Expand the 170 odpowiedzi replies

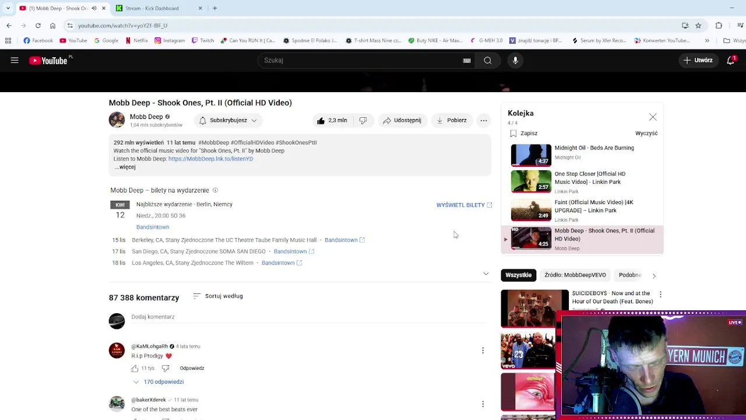click(x=158, y=381)
